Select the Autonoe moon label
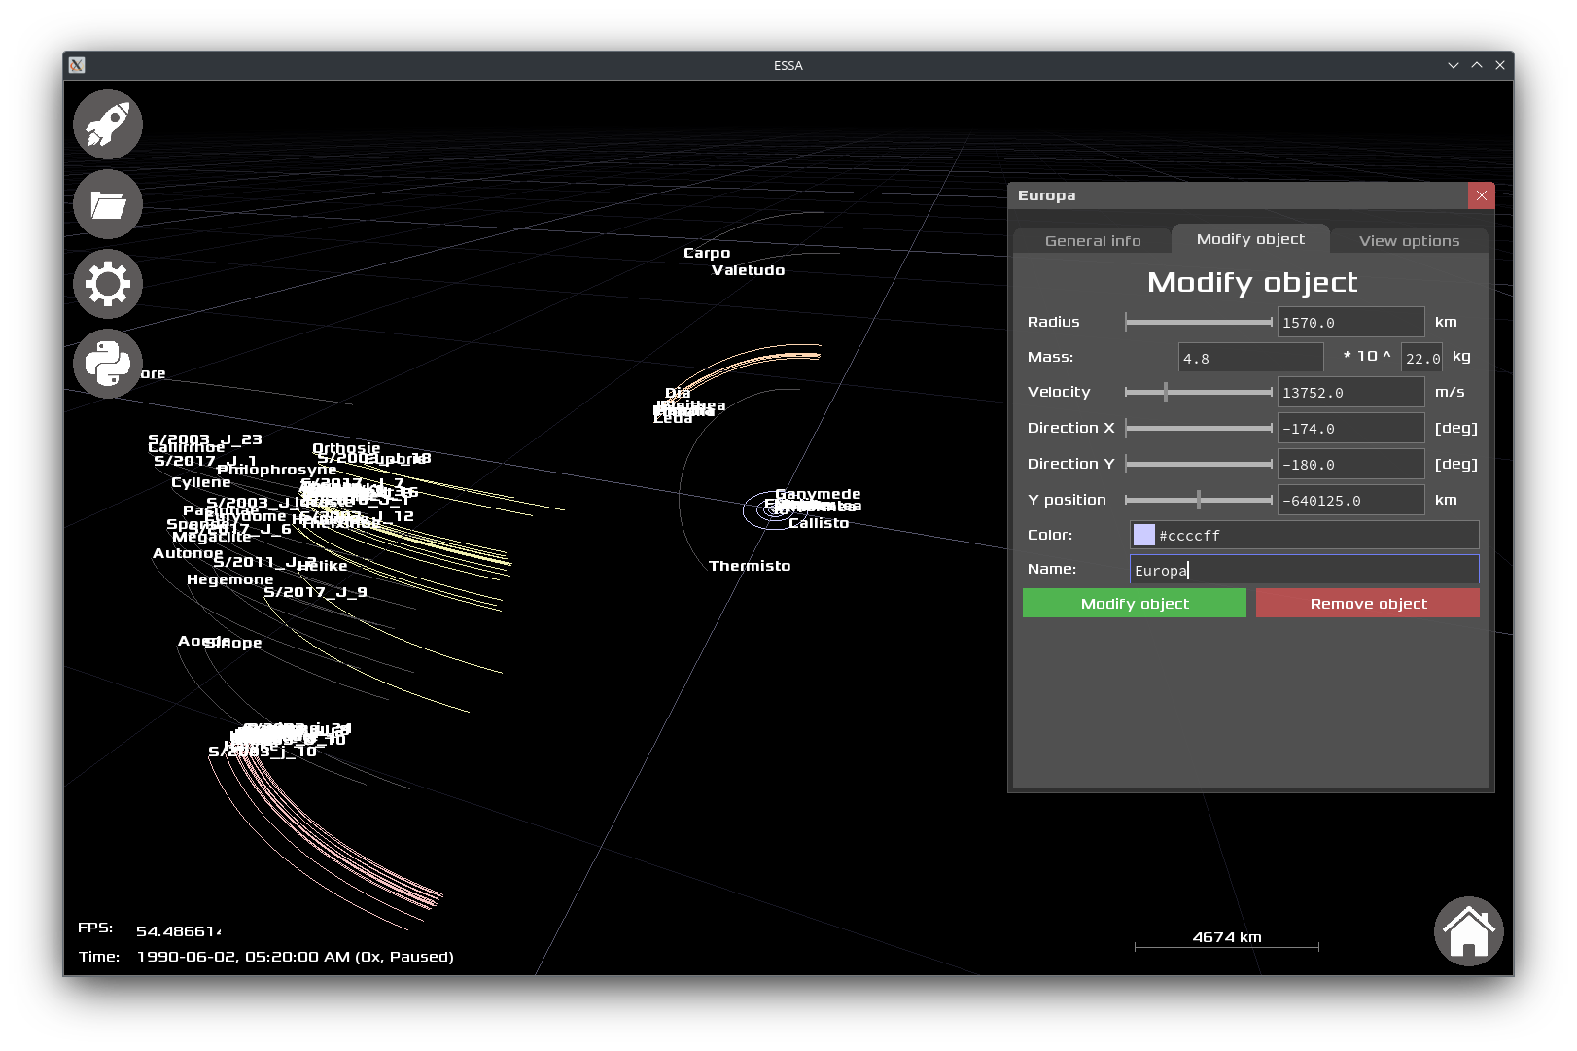Screen dimensions: 1577x1051 [x=188, y=553]
